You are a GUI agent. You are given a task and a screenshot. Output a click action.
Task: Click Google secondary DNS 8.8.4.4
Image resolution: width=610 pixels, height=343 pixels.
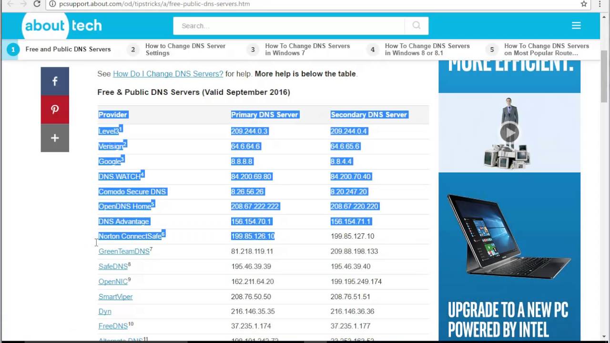341,161
